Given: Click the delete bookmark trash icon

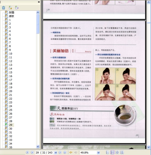Looking at the screenshot, I should (x=4, y=8).
